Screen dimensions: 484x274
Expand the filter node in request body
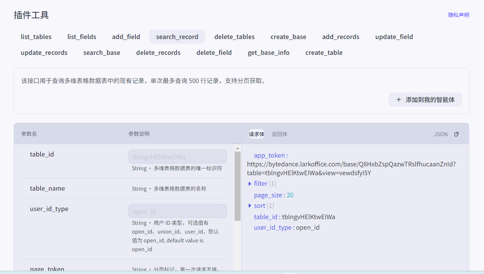pos(250,184)
